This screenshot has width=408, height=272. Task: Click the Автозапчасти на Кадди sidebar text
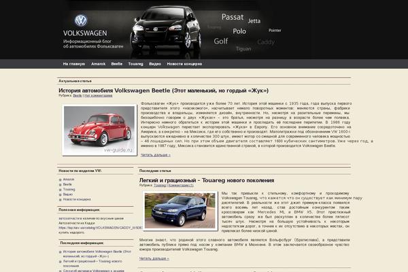(76, 223)
